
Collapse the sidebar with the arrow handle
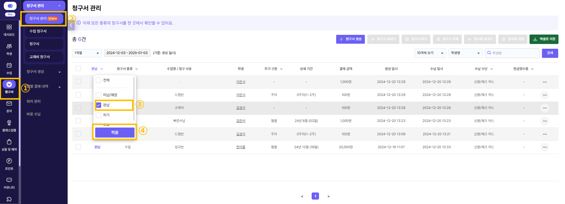[x=71, y=25]
